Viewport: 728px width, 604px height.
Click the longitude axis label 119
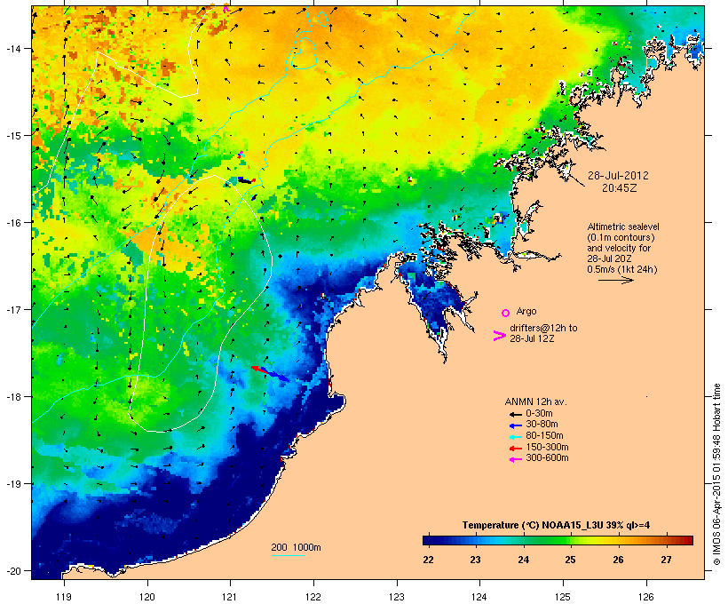tap(64, 597)
